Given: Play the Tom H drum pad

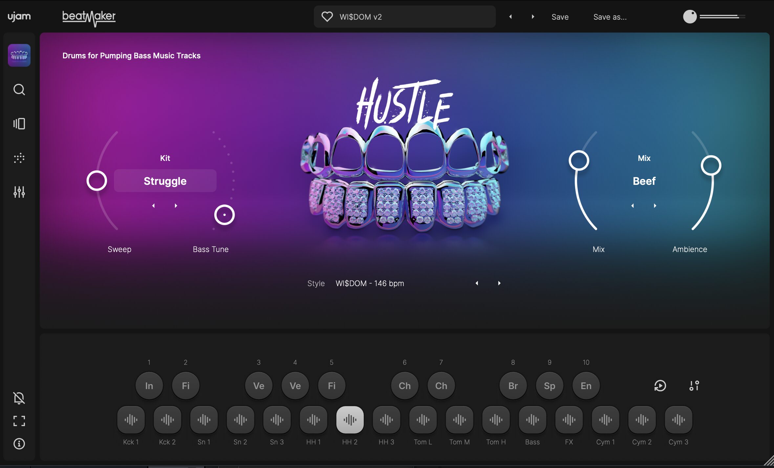Looking at the screenshot, I should (x=496, y=420).
